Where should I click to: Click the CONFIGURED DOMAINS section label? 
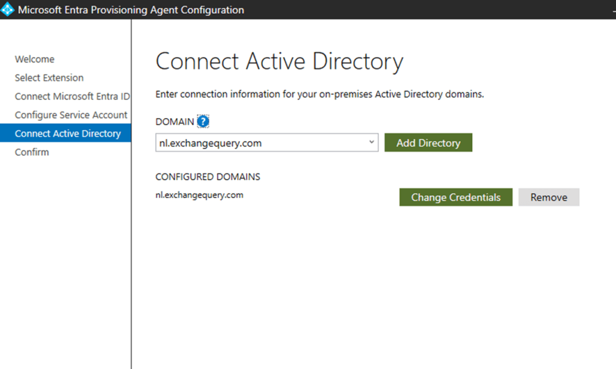208,177
